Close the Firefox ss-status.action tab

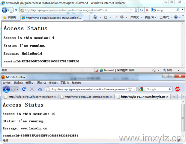(x=111, y=97)
